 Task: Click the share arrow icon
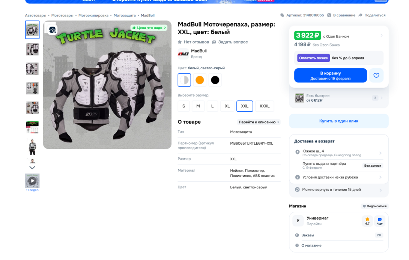coord(361,15)
